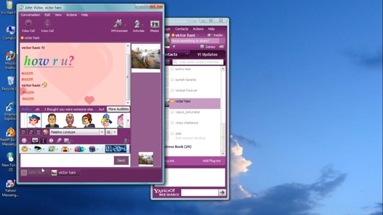Click the More Audibles button

click(x=118, y=109)
